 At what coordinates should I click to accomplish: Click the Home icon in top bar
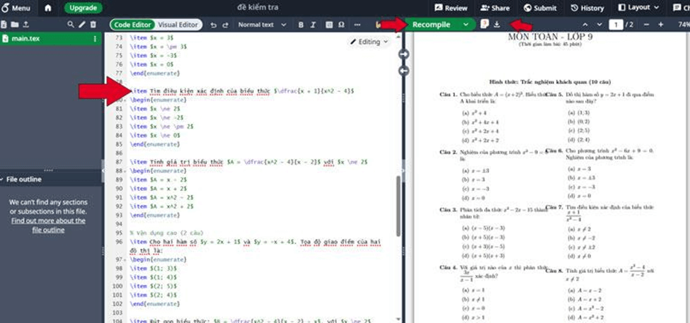48,8
